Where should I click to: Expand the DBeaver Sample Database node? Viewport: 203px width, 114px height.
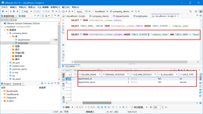tap(2, 23)
